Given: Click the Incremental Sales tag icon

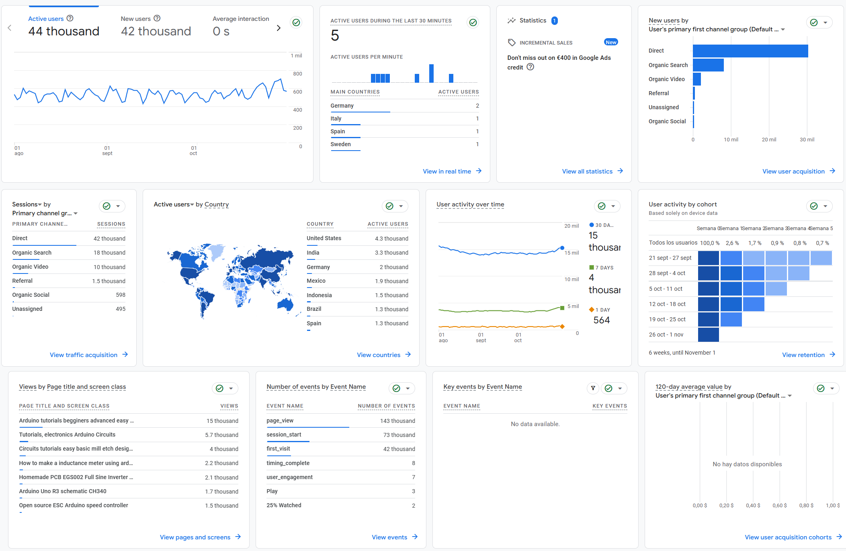Looking at the screenshot, I should point(512,43).
